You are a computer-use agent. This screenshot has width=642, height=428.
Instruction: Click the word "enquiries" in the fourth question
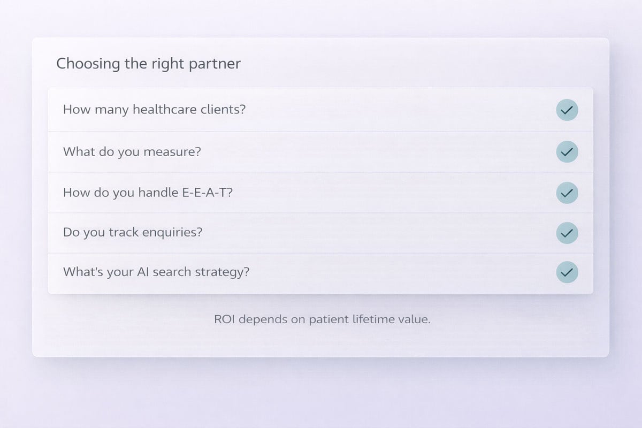(173, 233)
